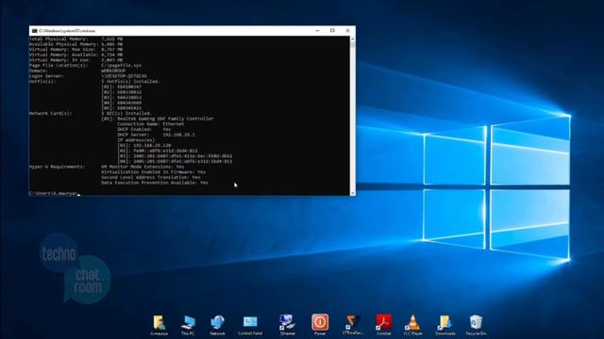Open the user folder desktop icon
The width and height of the screenshot is (604, 339).
[x=159, y=325]
